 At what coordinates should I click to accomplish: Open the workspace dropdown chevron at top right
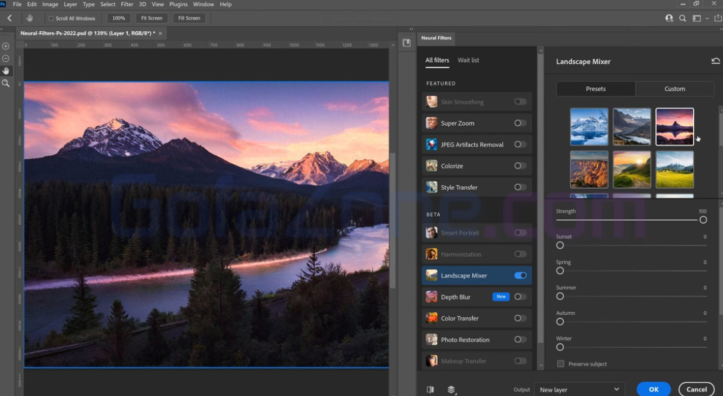click(707, 18)
